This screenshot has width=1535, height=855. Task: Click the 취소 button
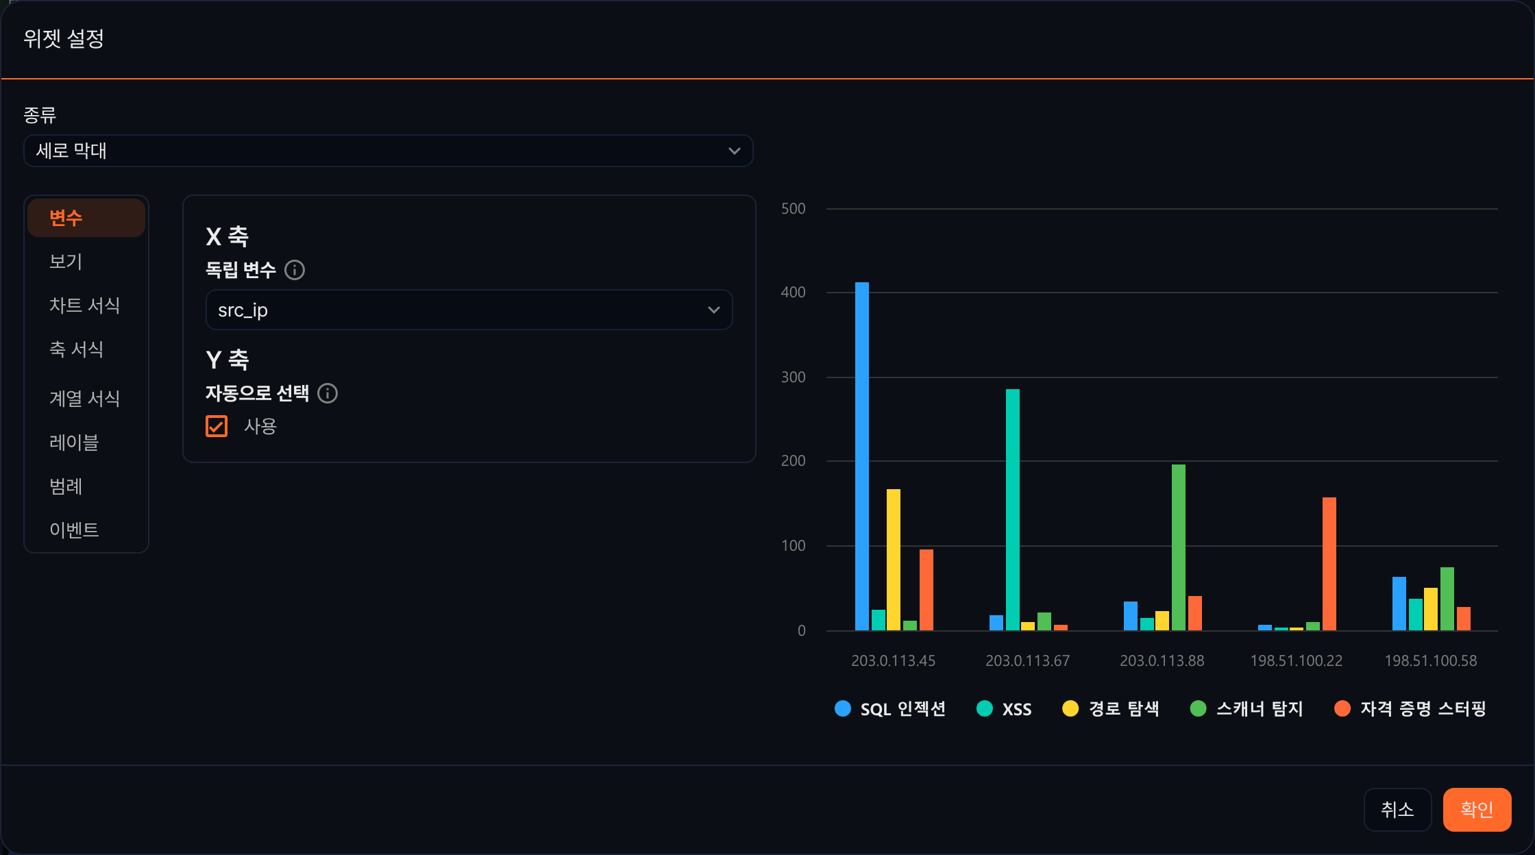(x=1397, y=810)
